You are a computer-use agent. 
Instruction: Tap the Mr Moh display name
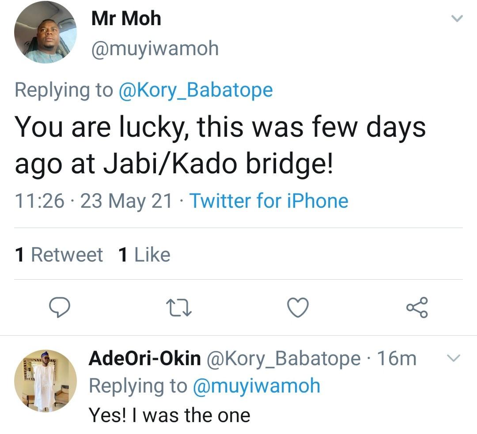126,19
